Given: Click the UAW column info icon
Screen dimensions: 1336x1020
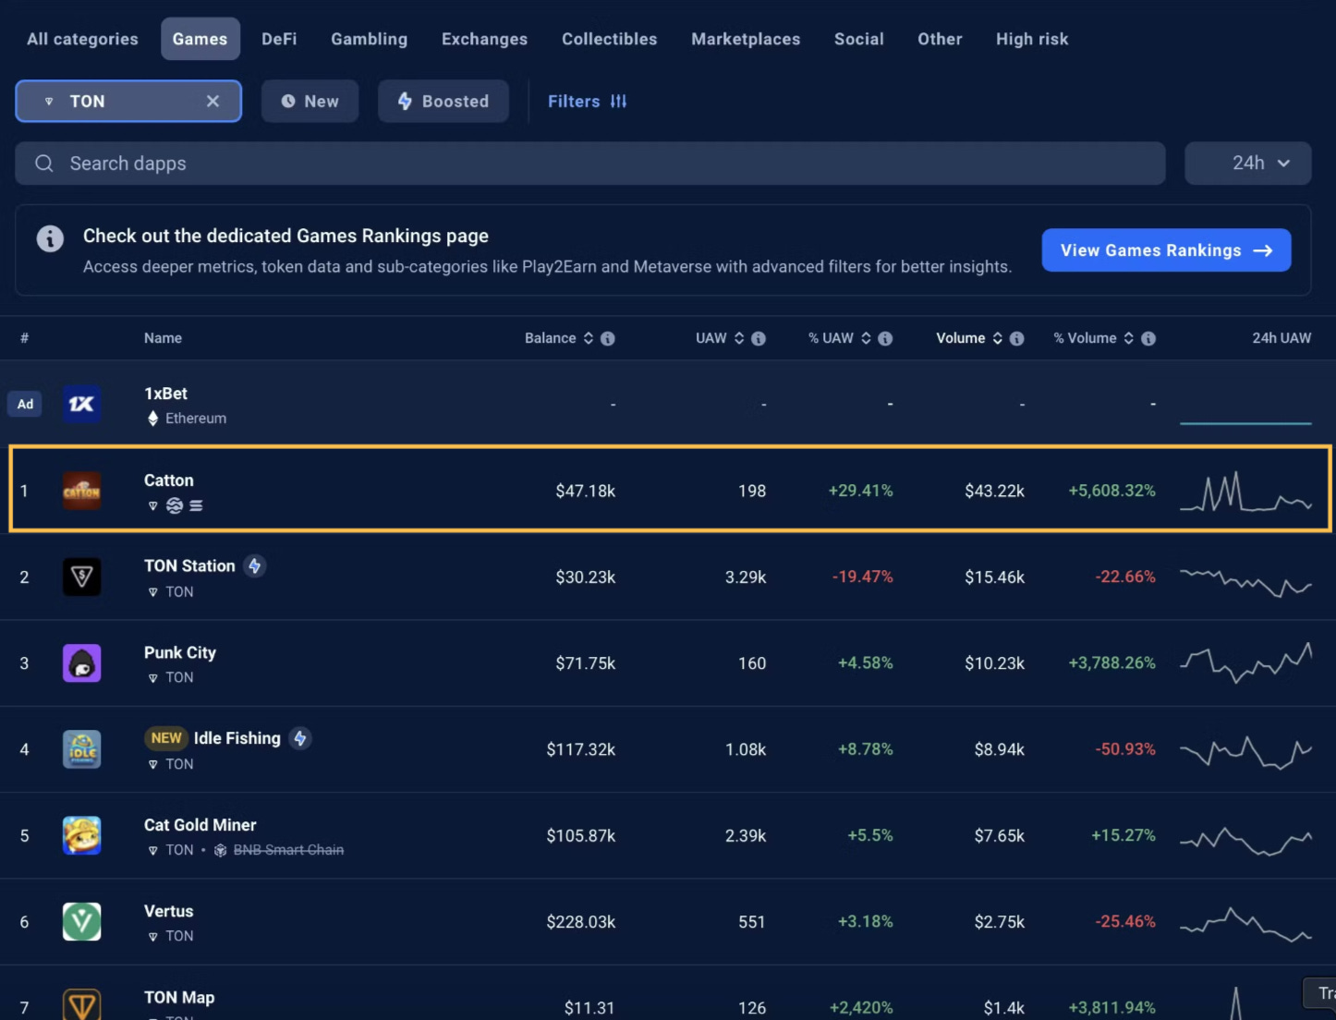Looking at the screenshot, I should pos(759,338).
